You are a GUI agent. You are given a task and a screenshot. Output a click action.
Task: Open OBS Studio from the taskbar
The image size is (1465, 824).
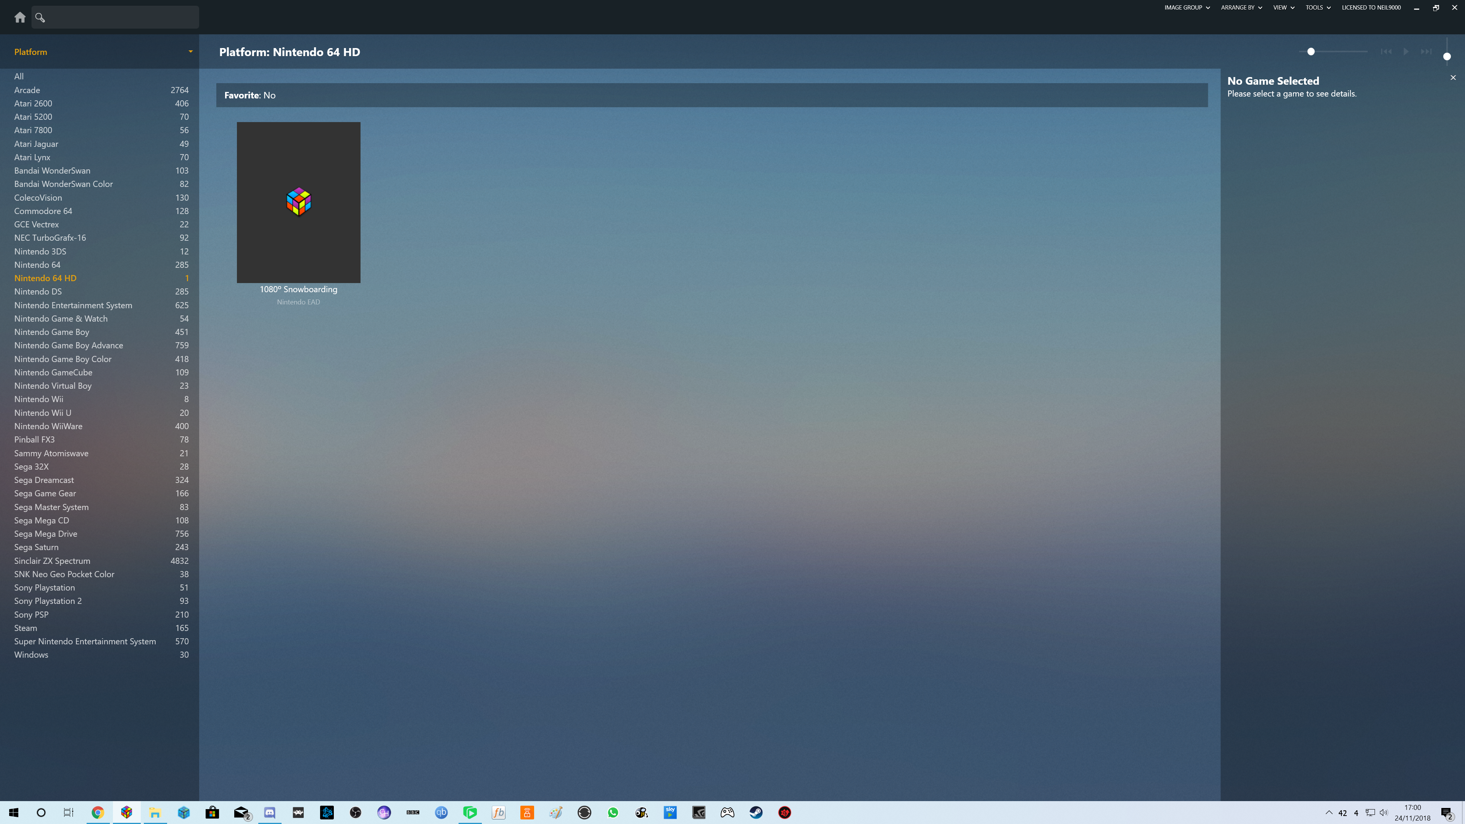(356, 813)
